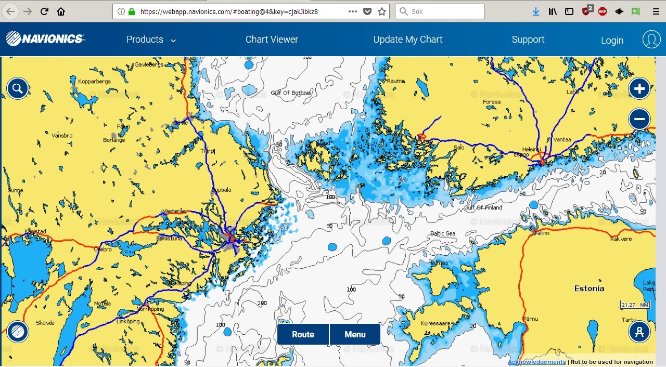The height and width of the screenshot is (367, 666).
Task: Bookmark this page with the star icon
Action: tap(382, 11)
